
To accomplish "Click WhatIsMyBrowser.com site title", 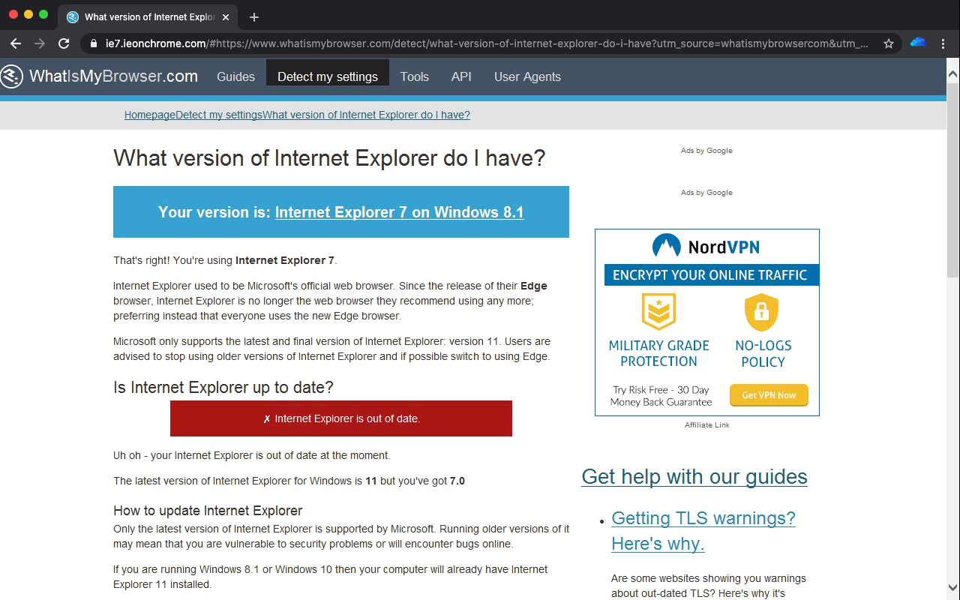I will pyautogui.click(x=114, y=76).
